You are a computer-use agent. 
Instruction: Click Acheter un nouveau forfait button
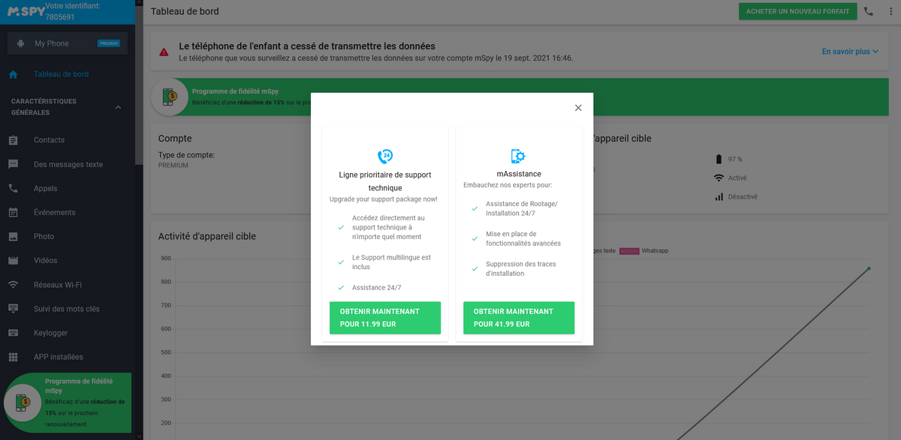click(797, 11)
